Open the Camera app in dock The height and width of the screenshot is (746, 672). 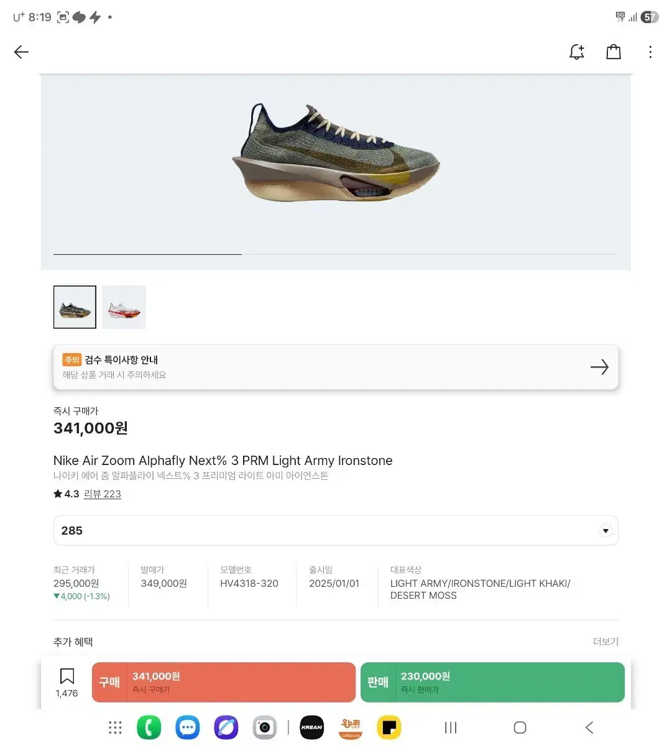click(x=265, y=727)
